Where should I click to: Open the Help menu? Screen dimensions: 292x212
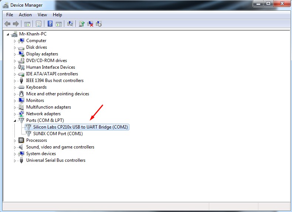point(57,15)
